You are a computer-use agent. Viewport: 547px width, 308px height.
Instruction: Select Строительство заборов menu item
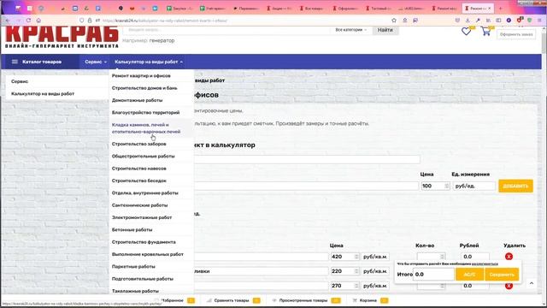pyautogui.click(x=138, y=144)
